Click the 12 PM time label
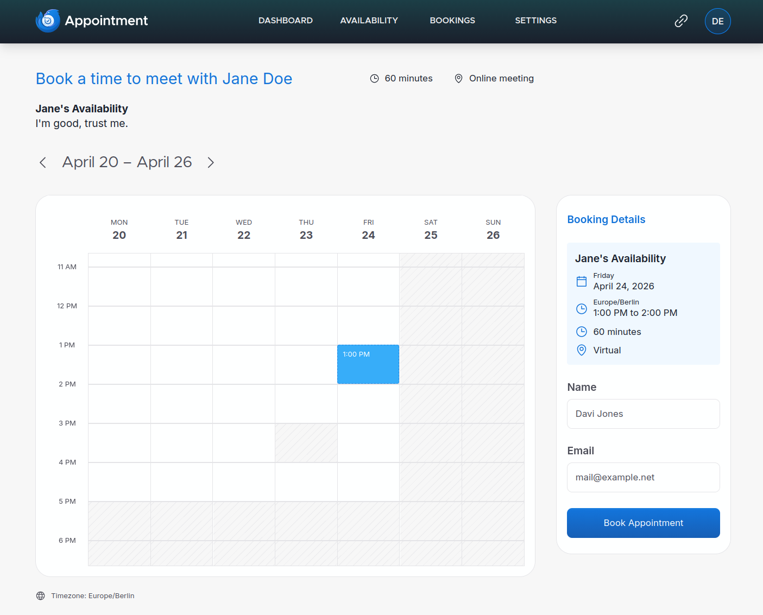763x615 pixels. tap(67, 306)
